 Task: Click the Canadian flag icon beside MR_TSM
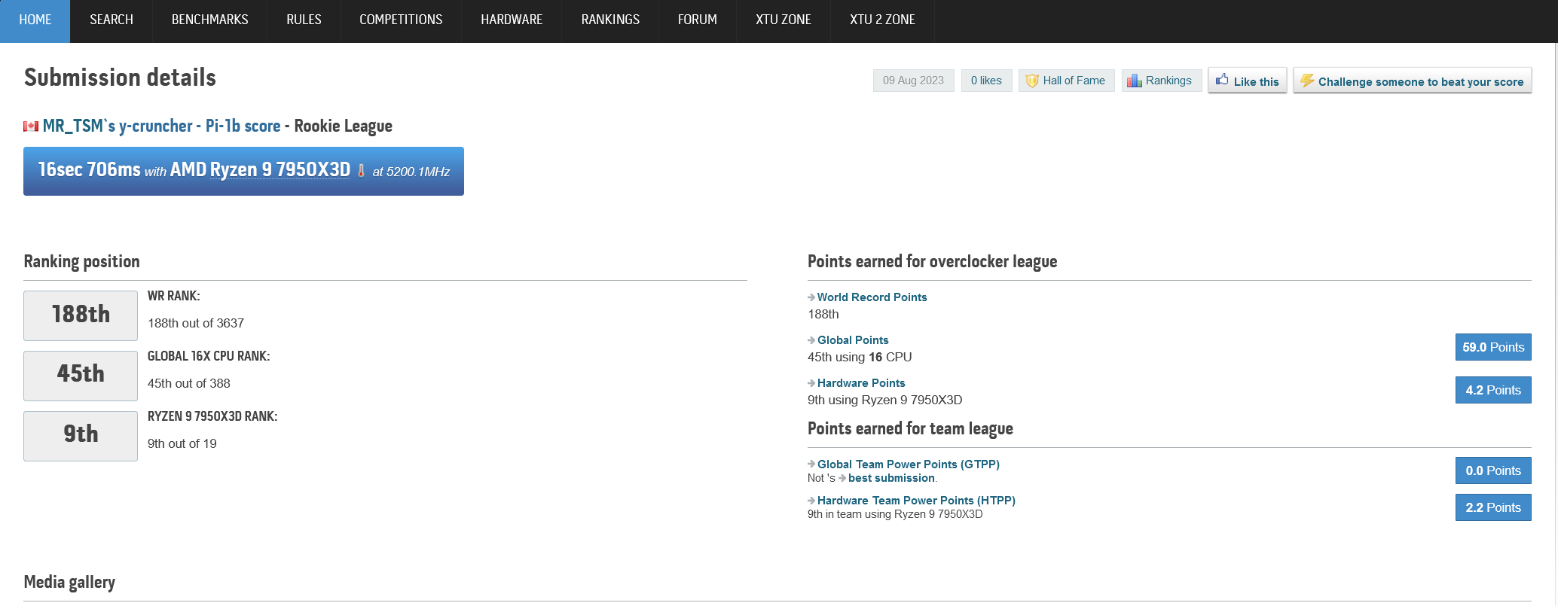tap(31, 126)
